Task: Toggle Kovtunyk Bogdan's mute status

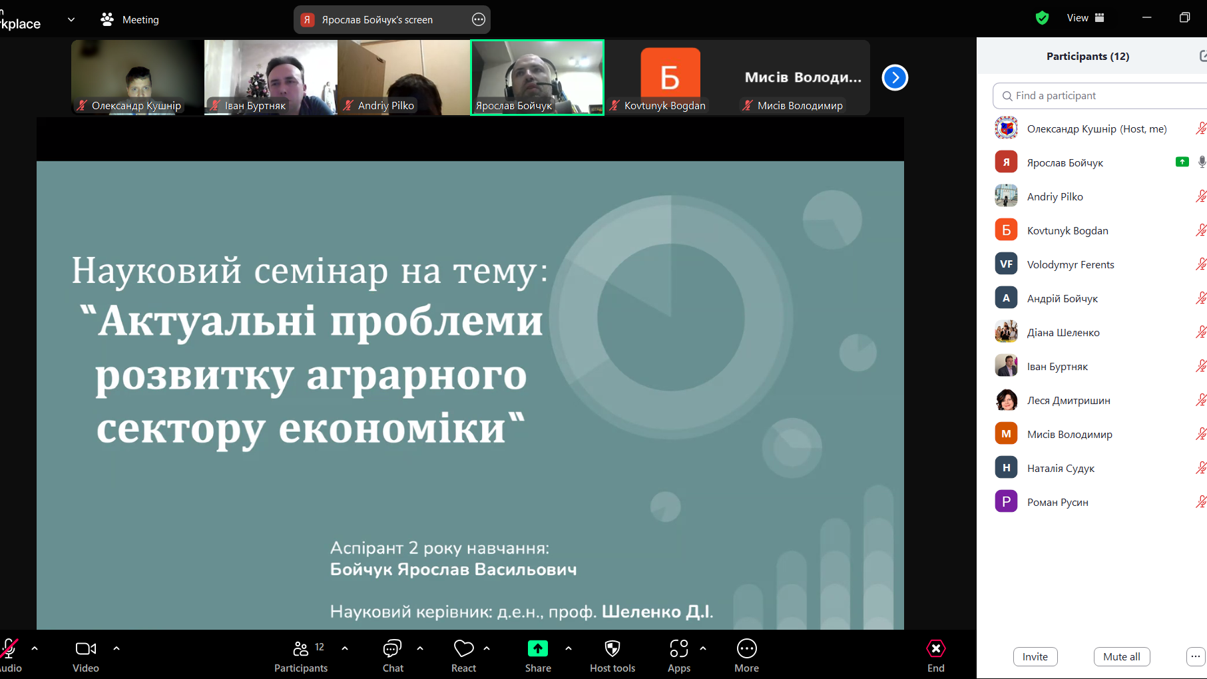Action: 1201,230
